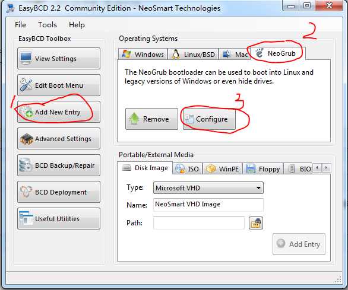The width and height of the screenshot is (348, 290).
Task: Click the chip icon on Advanced Settings
Action: click(x=26, y=139)
